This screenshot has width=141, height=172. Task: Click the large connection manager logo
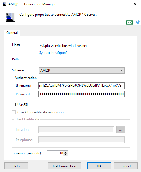click(10, 17)
